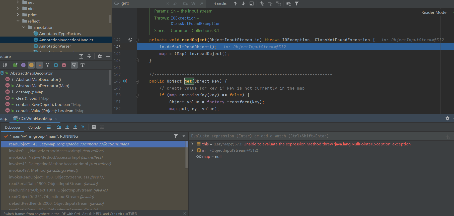Go to the previous search occurrence
Screen dimensions: 454x216
click(x=235, y=4)
